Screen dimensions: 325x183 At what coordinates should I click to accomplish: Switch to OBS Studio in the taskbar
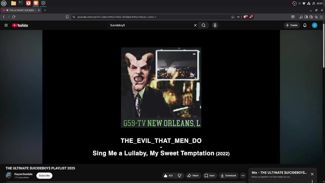pos(43,3)
